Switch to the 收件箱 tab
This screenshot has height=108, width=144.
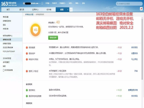(x=49, y=10)
